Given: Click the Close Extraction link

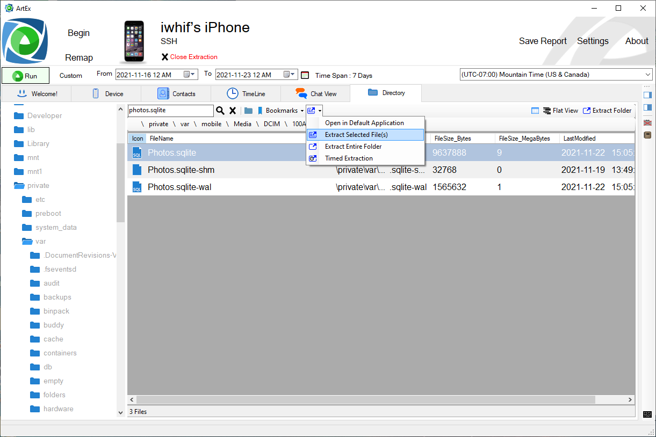Looking at the screenshot, I should pos(193,57).
